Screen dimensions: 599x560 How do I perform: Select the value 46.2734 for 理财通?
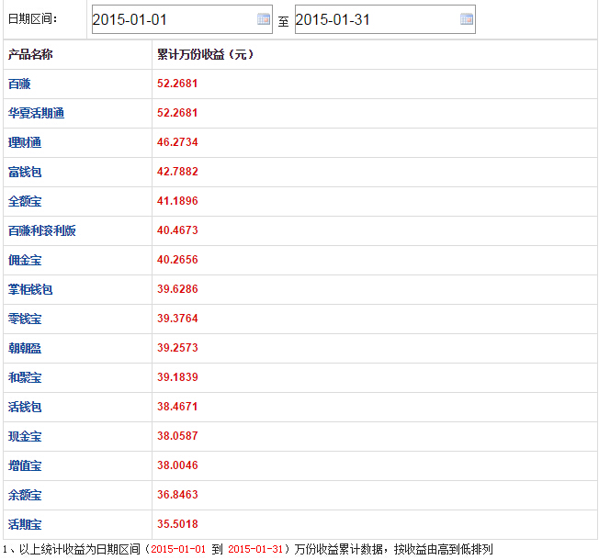click(177, 142)
